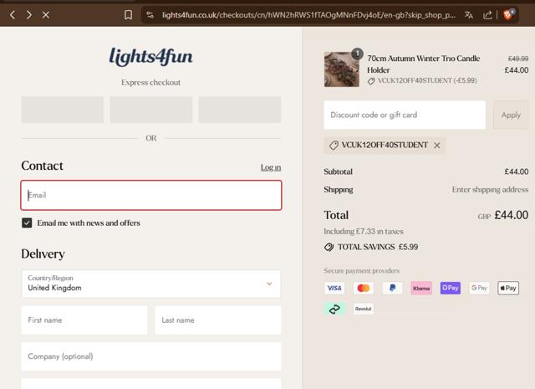Click Discount code or gift card field
Screen dimensions: 535x389
click(405, 115)
